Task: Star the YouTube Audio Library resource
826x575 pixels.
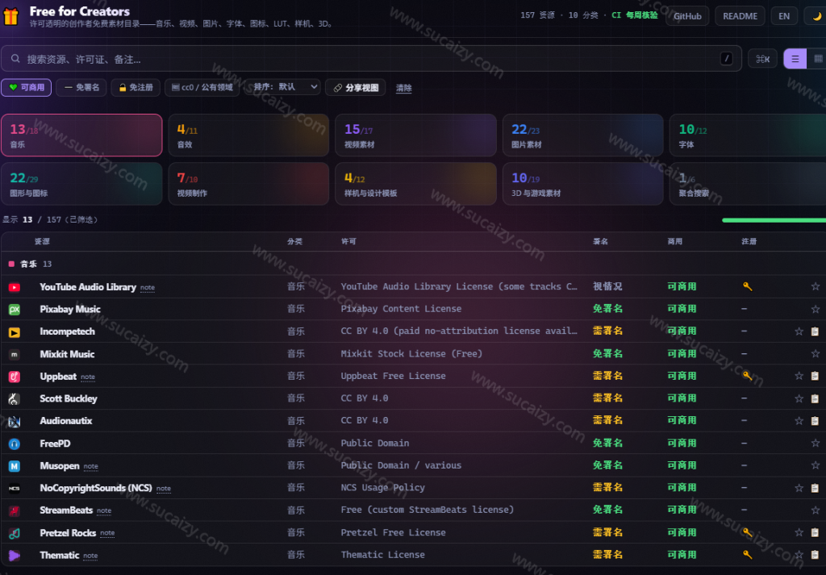Action: (x=816, y=286)
